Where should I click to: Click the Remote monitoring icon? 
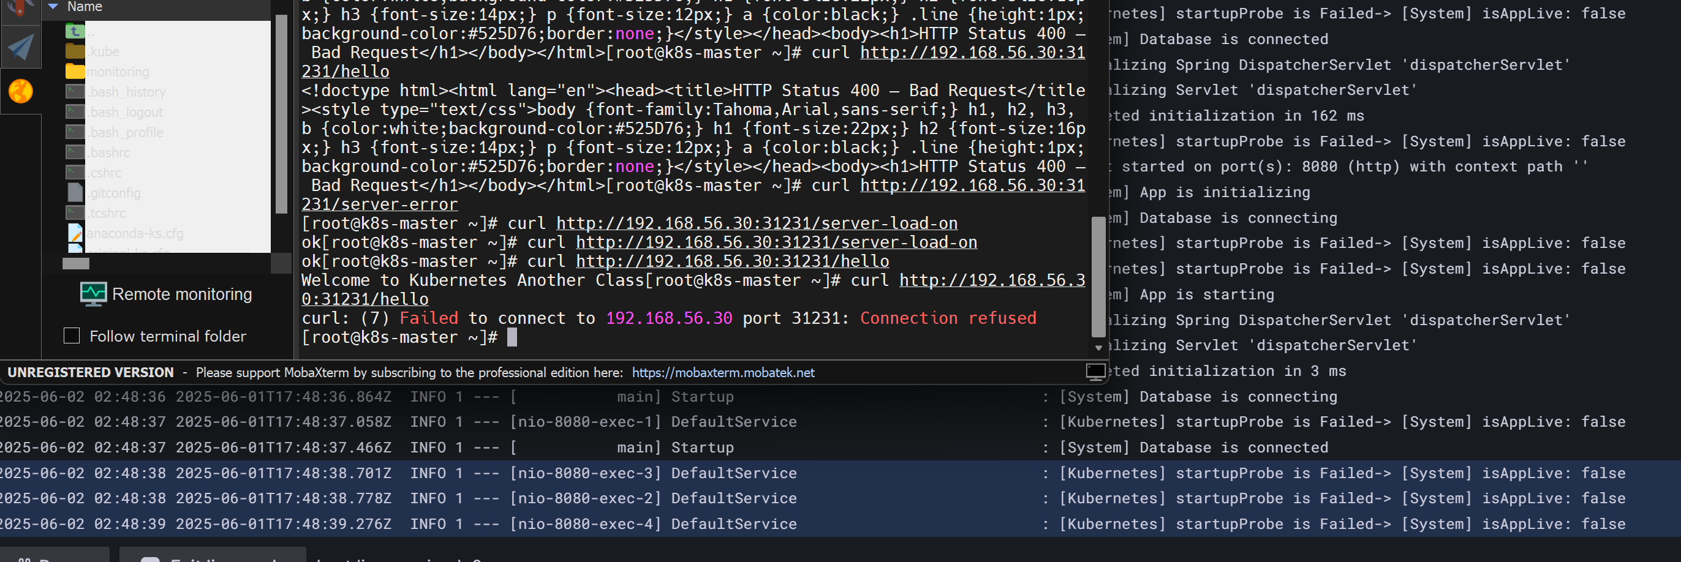click(x=93, y=294)
